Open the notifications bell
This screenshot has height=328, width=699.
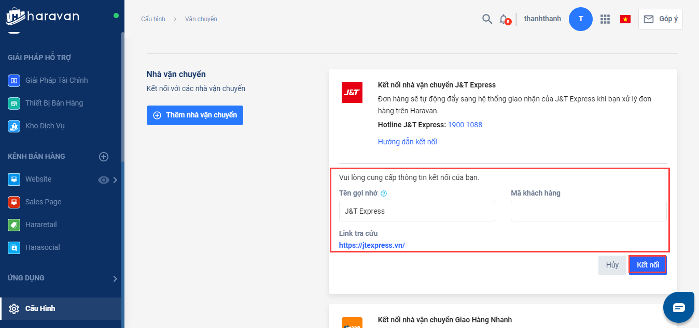(504, 19)
